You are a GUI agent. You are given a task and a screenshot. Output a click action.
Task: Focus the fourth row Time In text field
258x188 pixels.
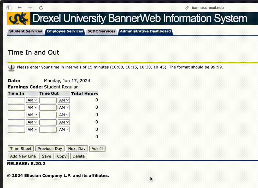tap(16, 122)
